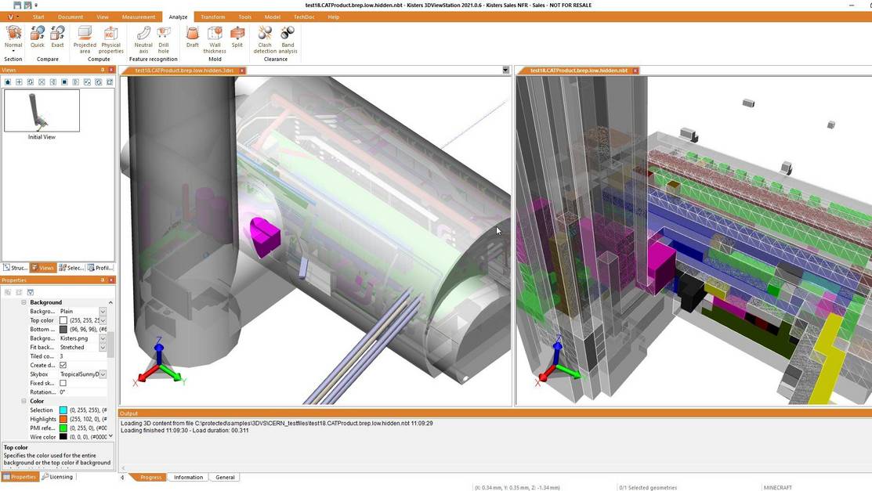Click the Highlights orange color swatch
The image size is (872, 491).
tap(63, 419)
